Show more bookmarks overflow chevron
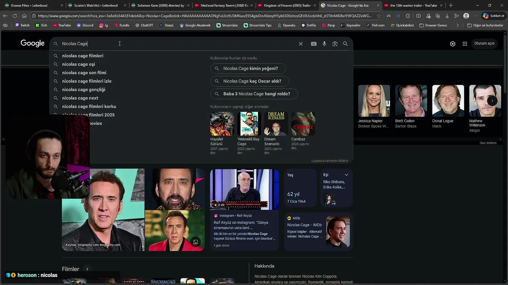The image size is (508, 285). click(458, 25)
